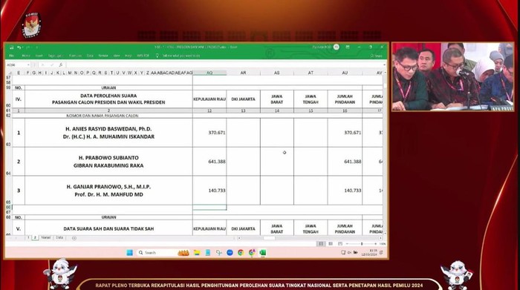
Task: Switch to Page Break Preview icon
Action: [x=340, y=244]
